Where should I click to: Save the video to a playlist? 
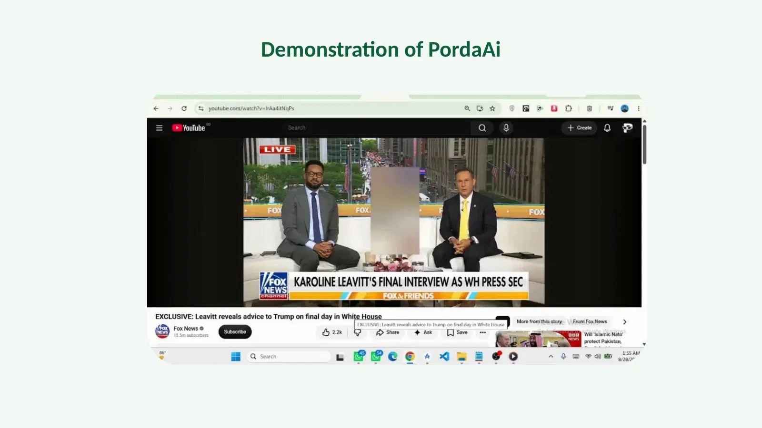[x=457, y=332]
